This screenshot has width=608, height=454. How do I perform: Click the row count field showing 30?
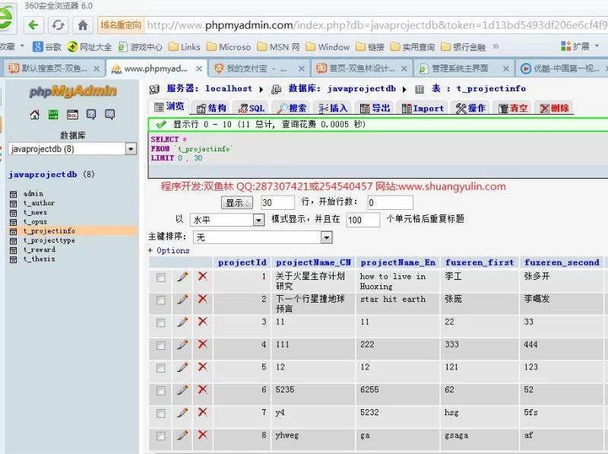pyautogui.click(x=277, y=202)
